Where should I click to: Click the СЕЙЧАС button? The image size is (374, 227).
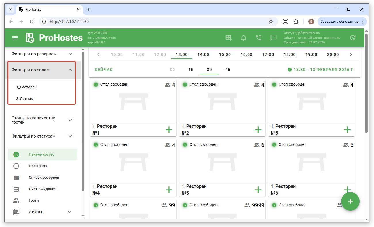[x=104, y=70]
